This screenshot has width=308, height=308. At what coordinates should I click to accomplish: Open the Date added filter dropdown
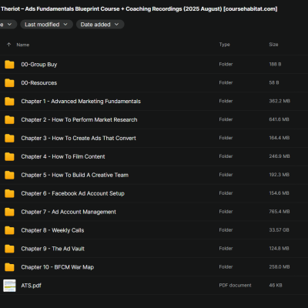point(100,25)
